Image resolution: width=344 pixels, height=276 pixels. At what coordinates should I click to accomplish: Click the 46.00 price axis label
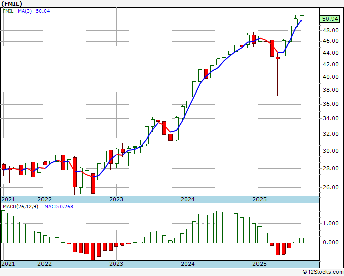331,41
